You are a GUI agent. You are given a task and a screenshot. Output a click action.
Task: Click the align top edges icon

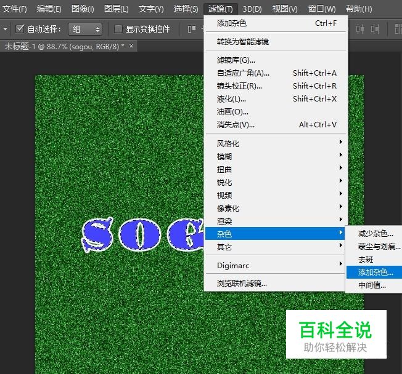[192, 29]
